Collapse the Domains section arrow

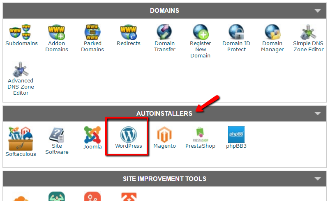pos(318,11)
